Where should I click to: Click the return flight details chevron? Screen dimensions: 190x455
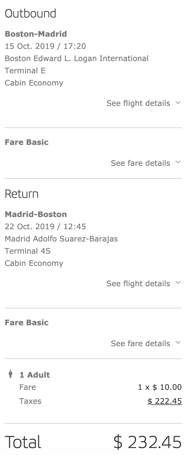(x=178, y=283)
